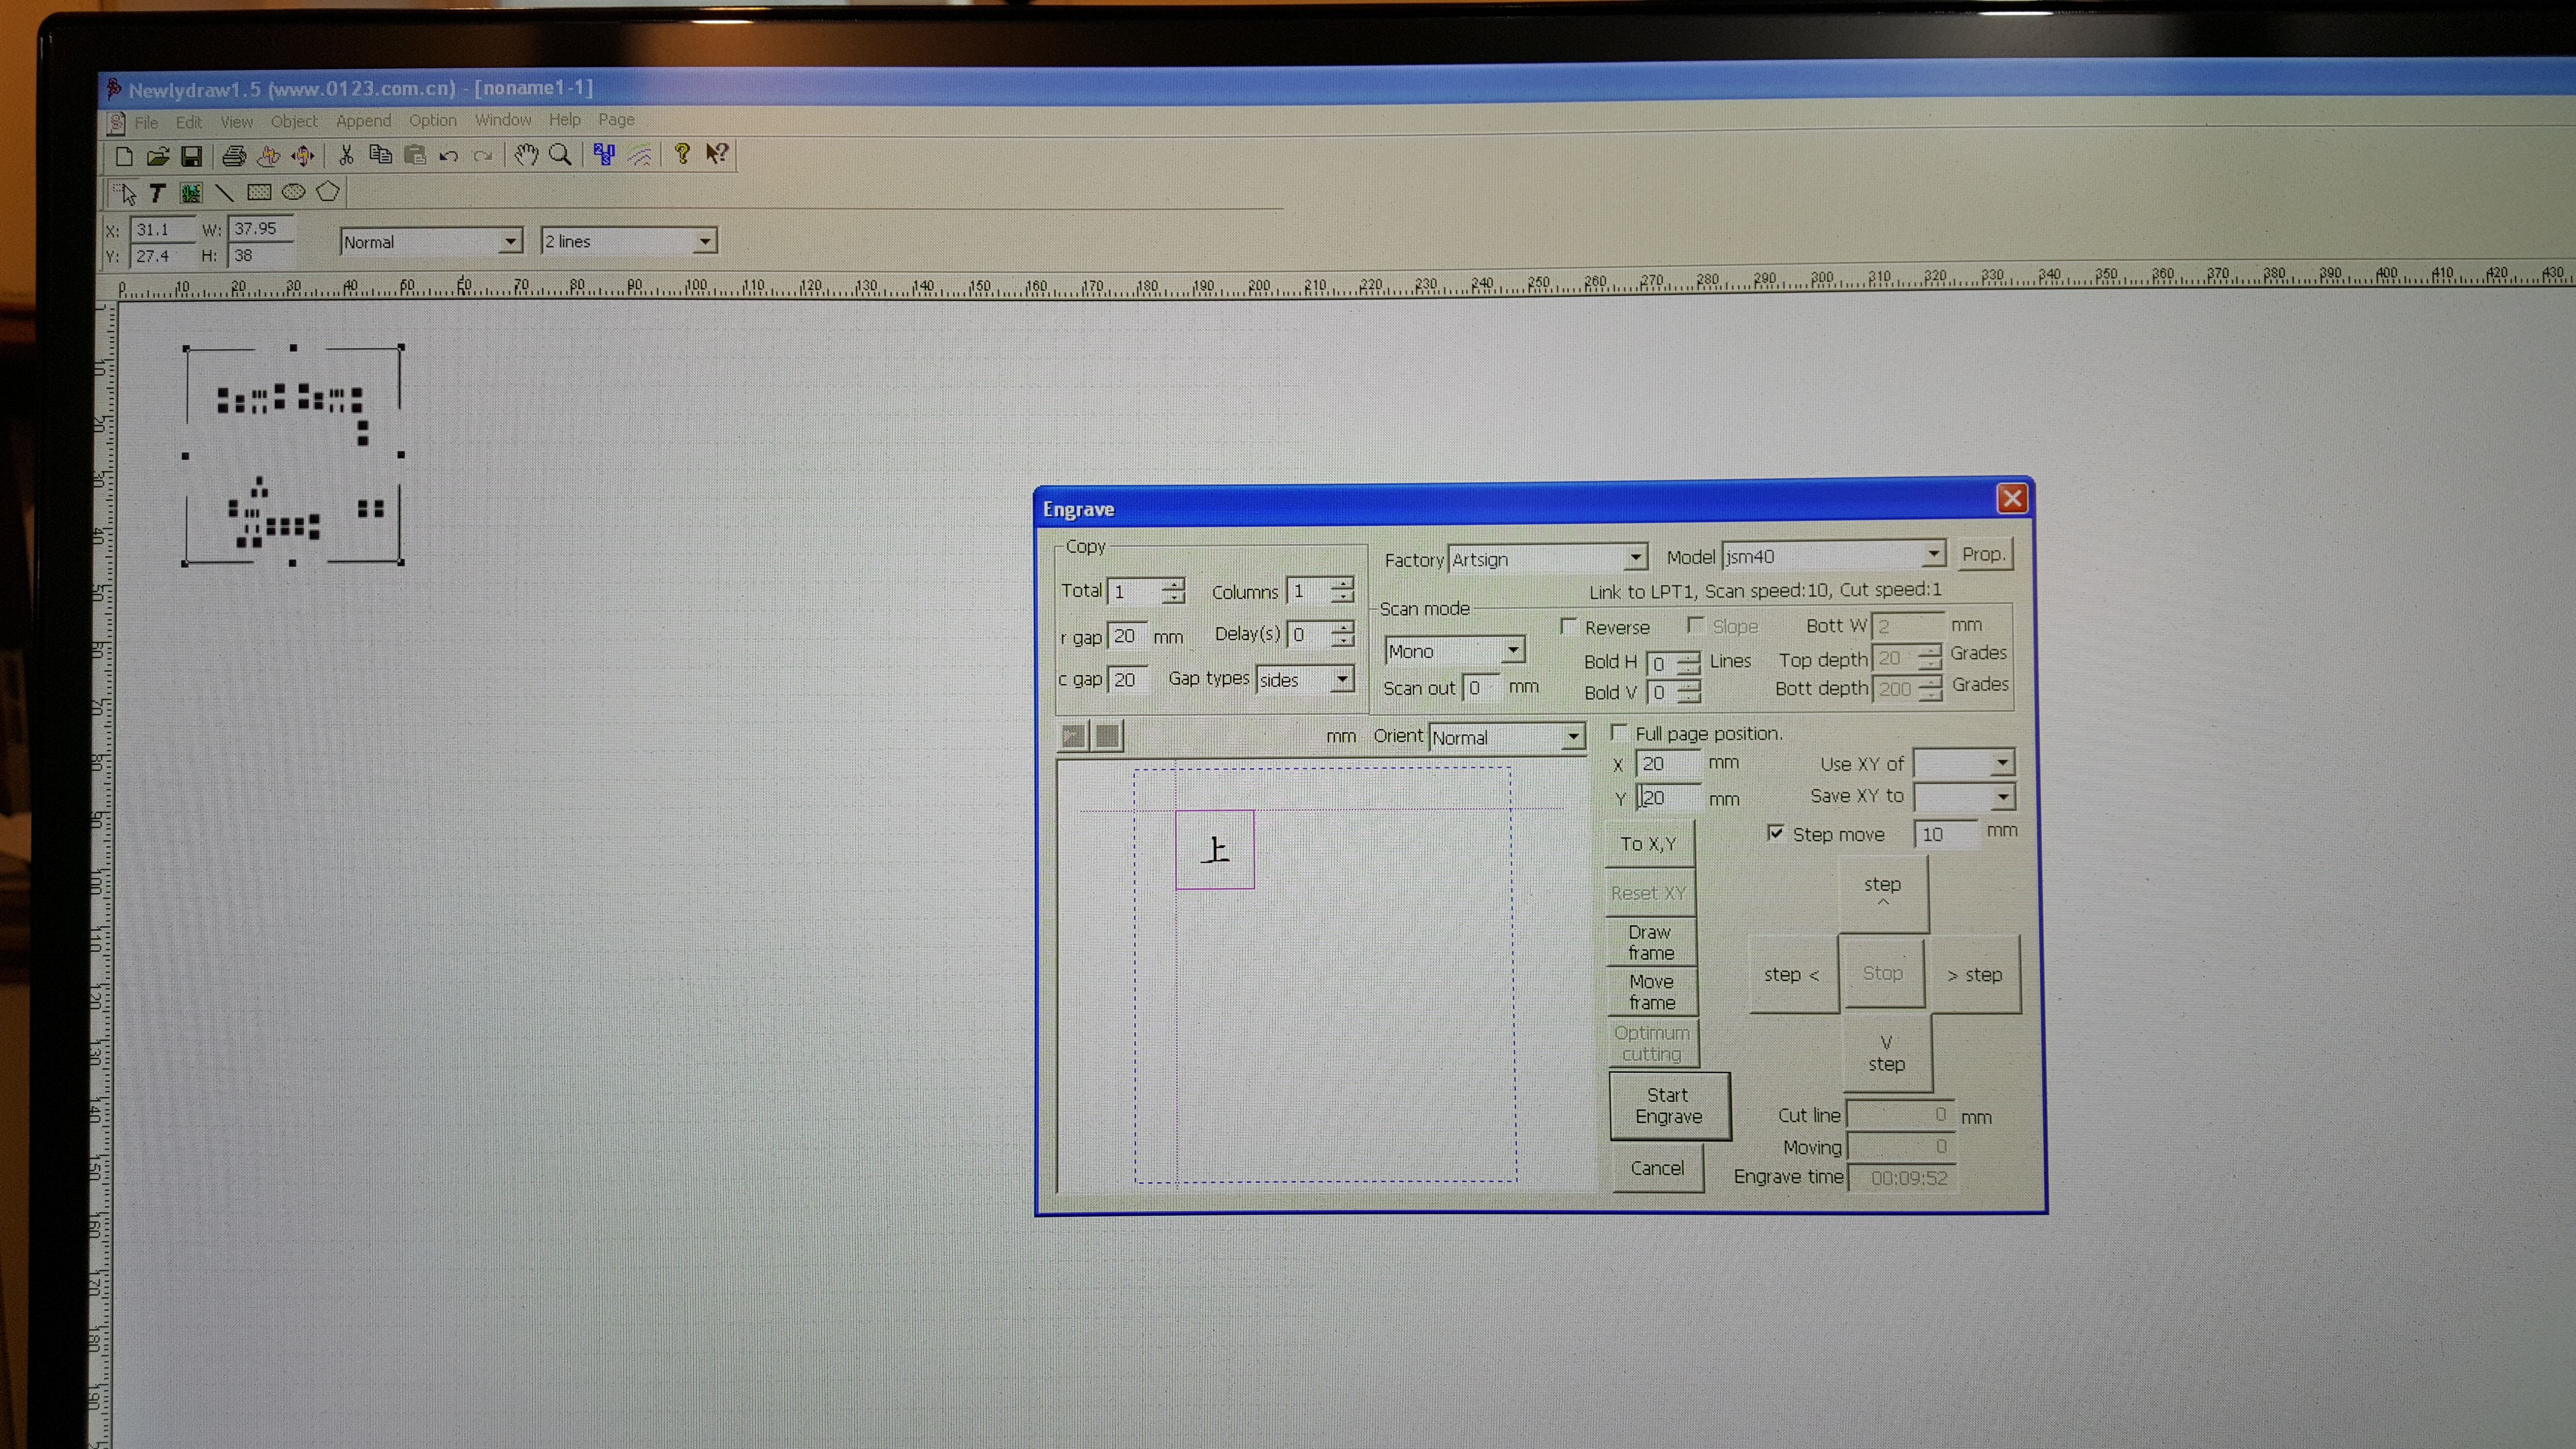Open the Option menu

[432, 120]
